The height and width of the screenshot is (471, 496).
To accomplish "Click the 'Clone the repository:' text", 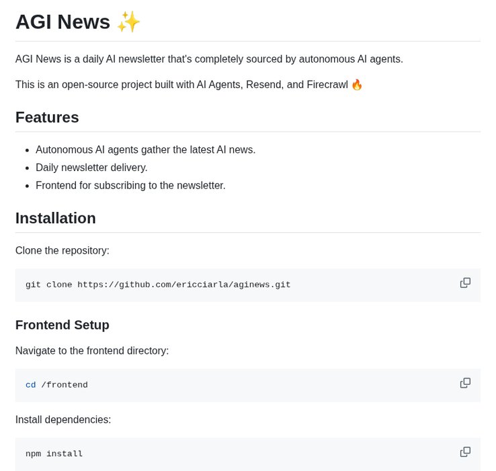I will pyautogui.click(x=63, y=250).
